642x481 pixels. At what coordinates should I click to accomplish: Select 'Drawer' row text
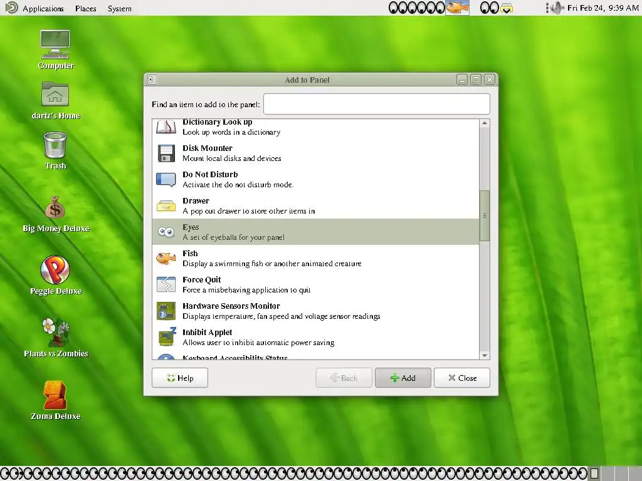click(x=196, y=201)
